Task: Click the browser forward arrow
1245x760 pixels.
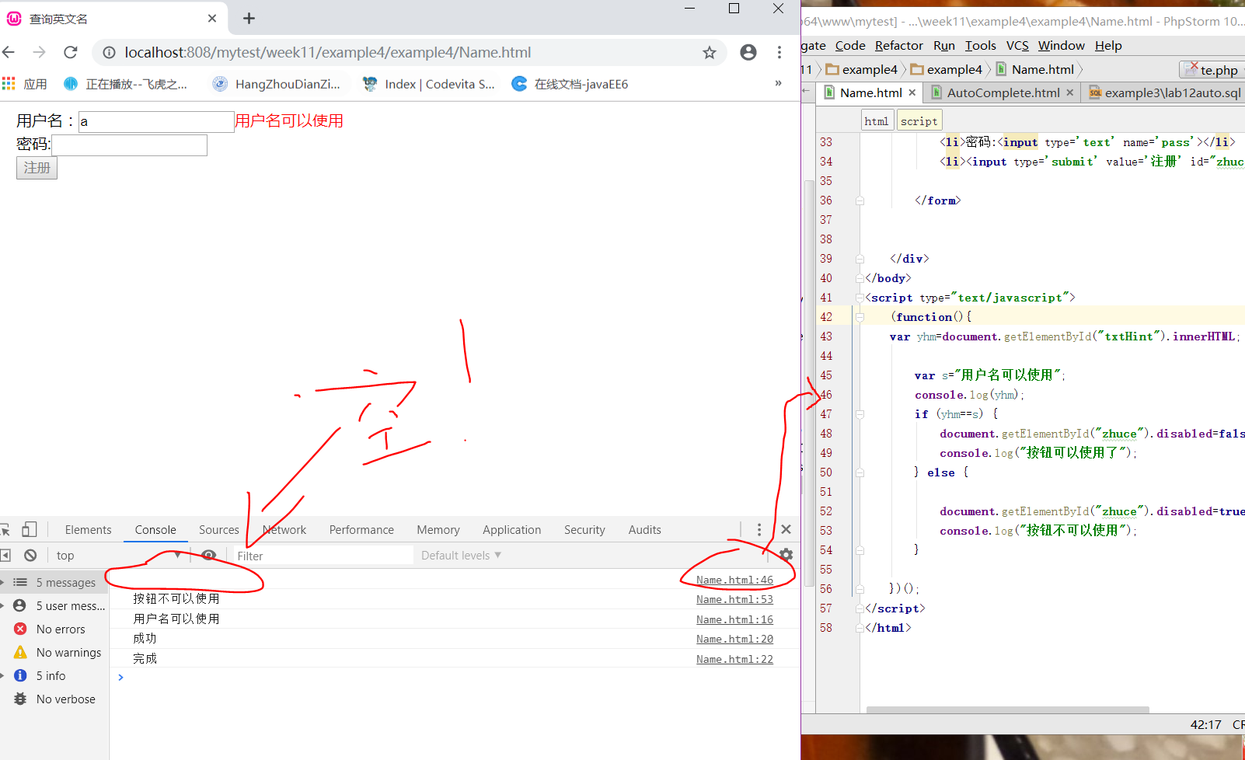Action: tap(39, 52)
